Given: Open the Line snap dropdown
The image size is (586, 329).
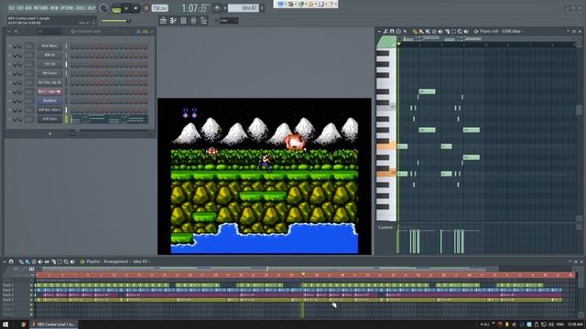Looking at the screenshot, I should [229, 21].
